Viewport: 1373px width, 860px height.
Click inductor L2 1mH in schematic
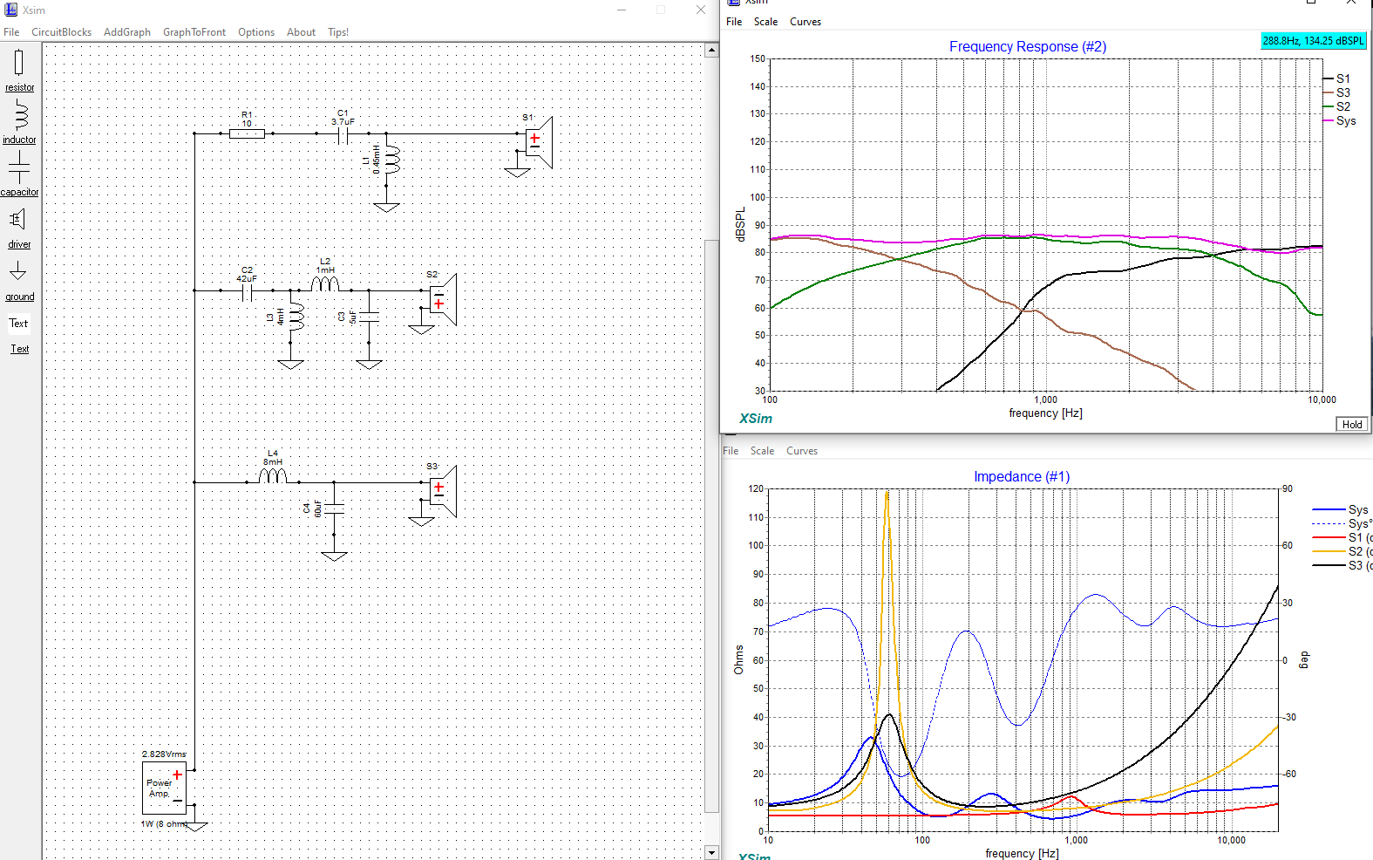point(325,284)
